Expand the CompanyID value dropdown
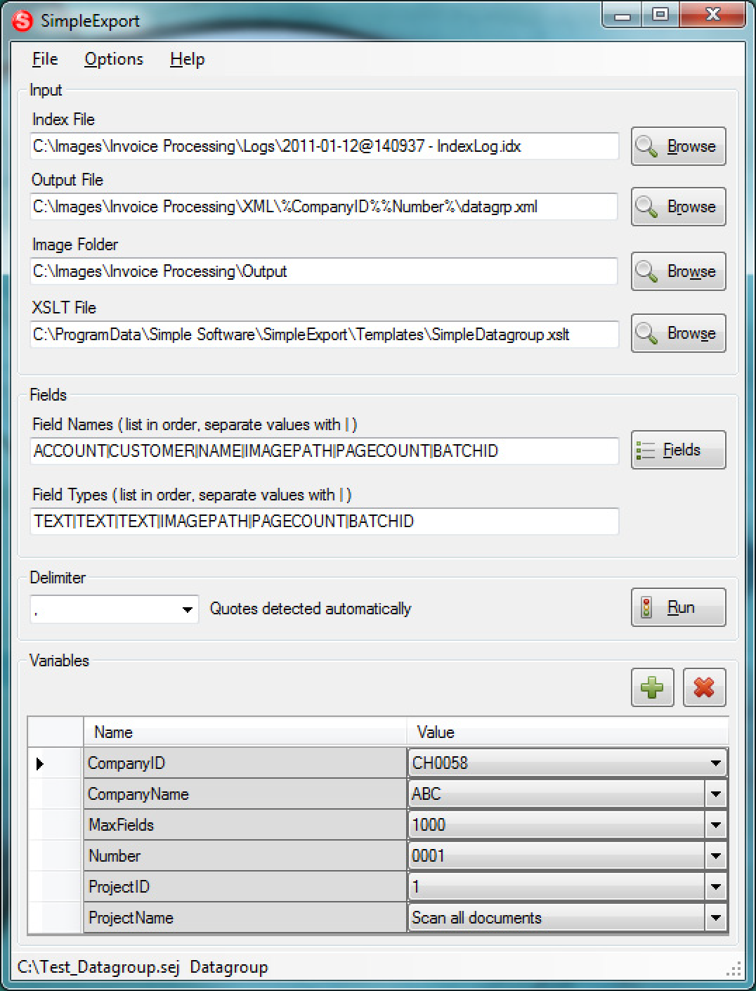Image resolution: width=756 pixels, height=991 pixels. click(x=715, y=763)
